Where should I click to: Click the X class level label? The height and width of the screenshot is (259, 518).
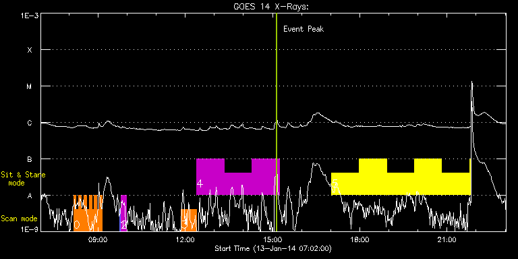pos(30,50)
